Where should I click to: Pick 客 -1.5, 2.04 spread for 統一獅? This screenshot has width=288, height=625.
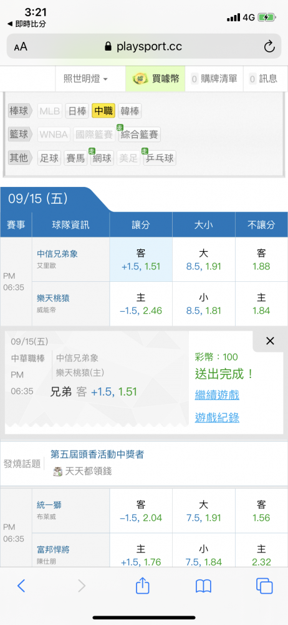(x=141, y=511)
